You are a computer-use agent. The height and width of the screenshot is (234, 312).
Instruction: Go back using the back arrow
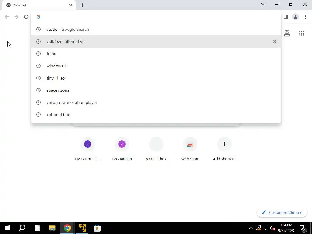click(x=7, y=17)
